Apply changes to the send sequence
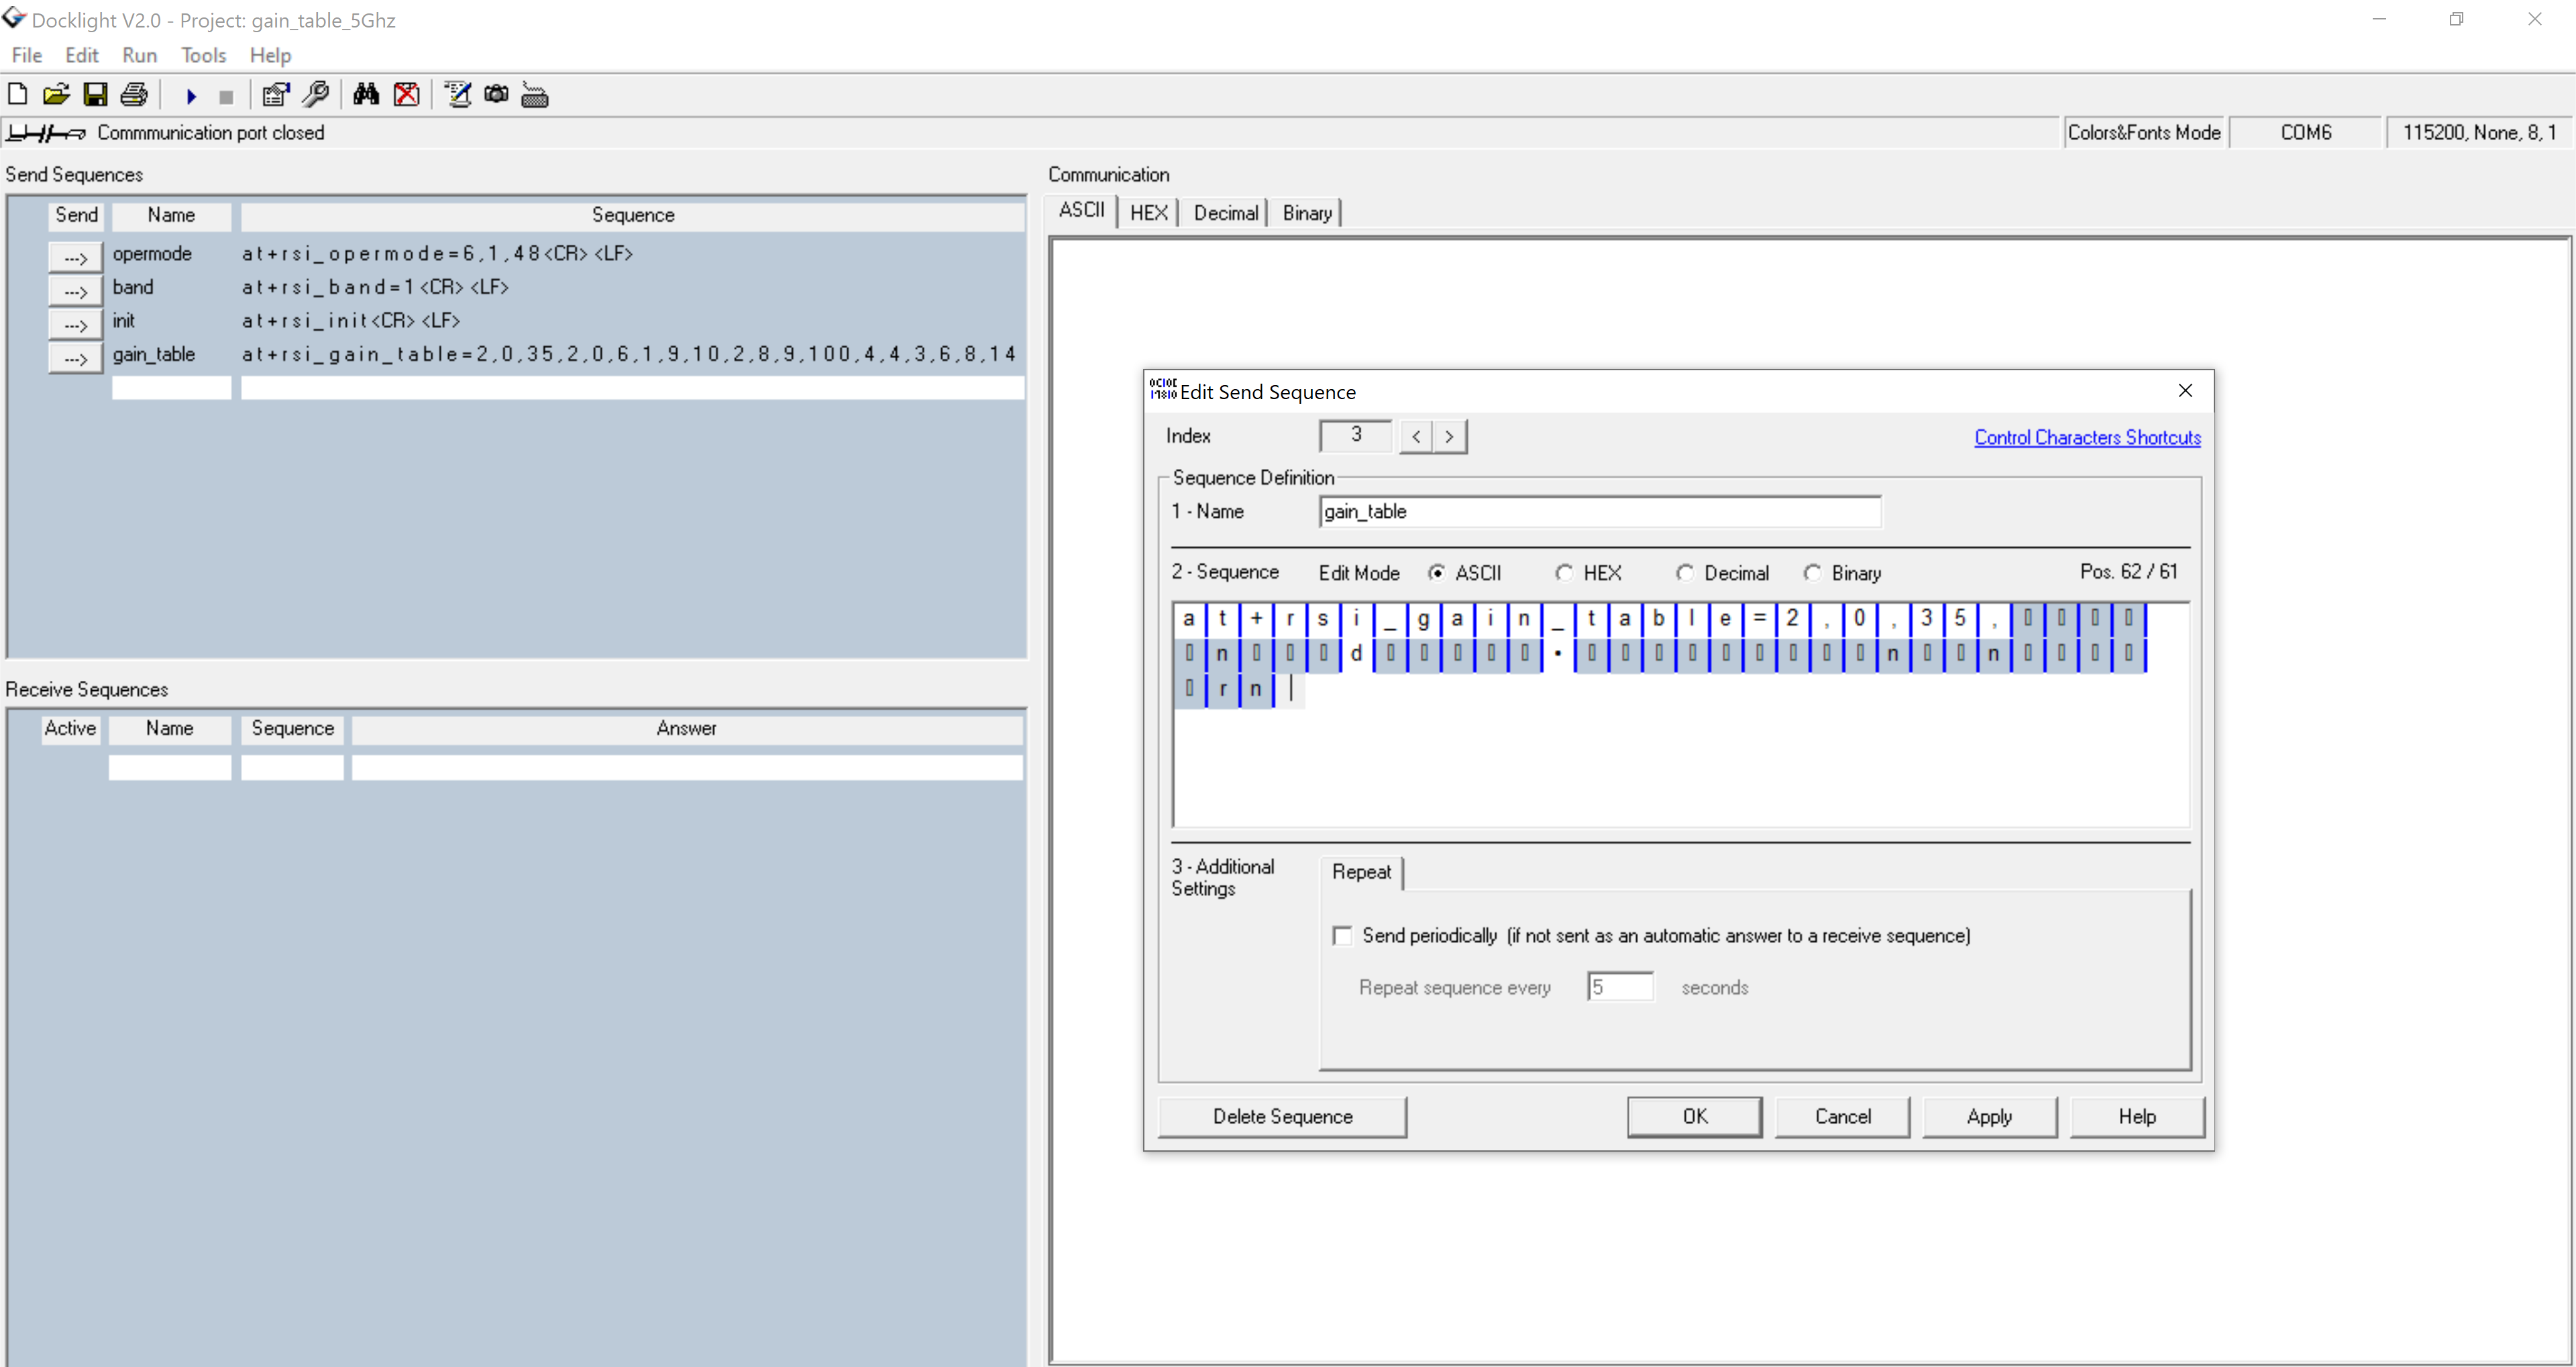This screenshot has width=2576, height=1367. tap(1989, 1116)
